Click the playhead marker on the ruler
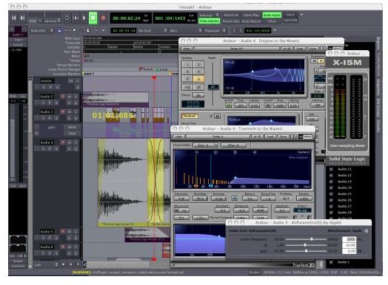The width and height of the screenshot is (388, 285). 154,78
